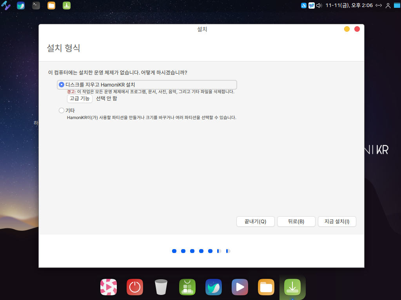Viewport: 401px width, 300px height.
Task: Open the media player dock icon
Action: 240,287
